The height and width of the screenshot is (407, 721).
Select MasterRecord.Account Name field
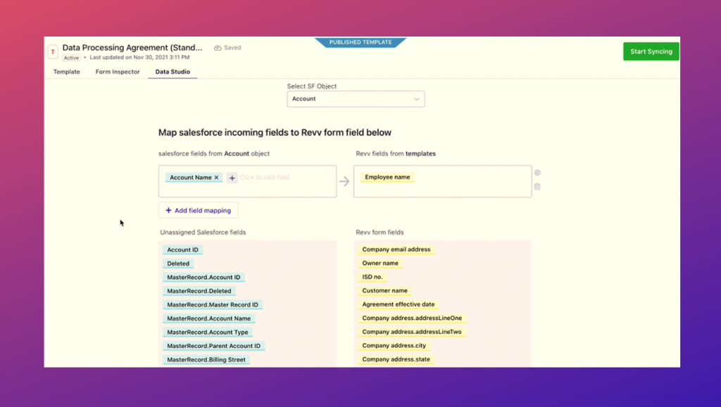[x=208, y=319]
